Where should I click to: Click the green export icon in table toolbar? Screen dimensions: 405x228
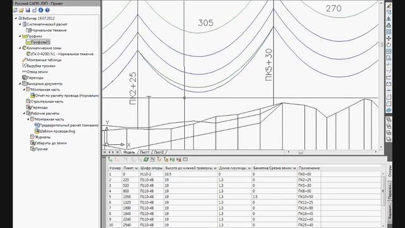click(172, 160)
